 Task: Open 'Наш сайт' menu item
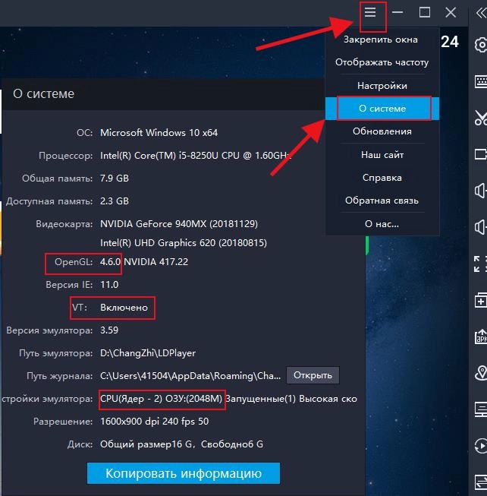(382, 154)
